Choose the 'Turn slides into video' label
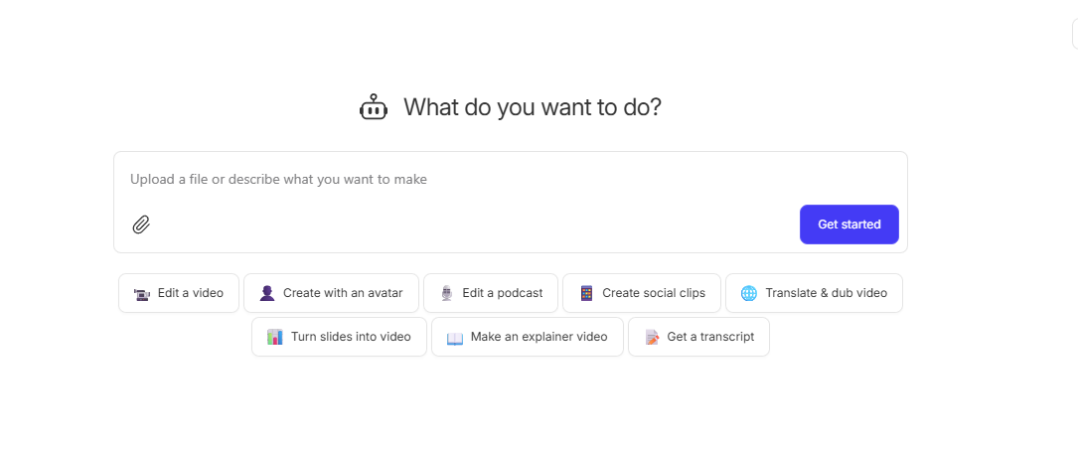Viewport: 1078px width, 449px height. (x=351, y=337)
